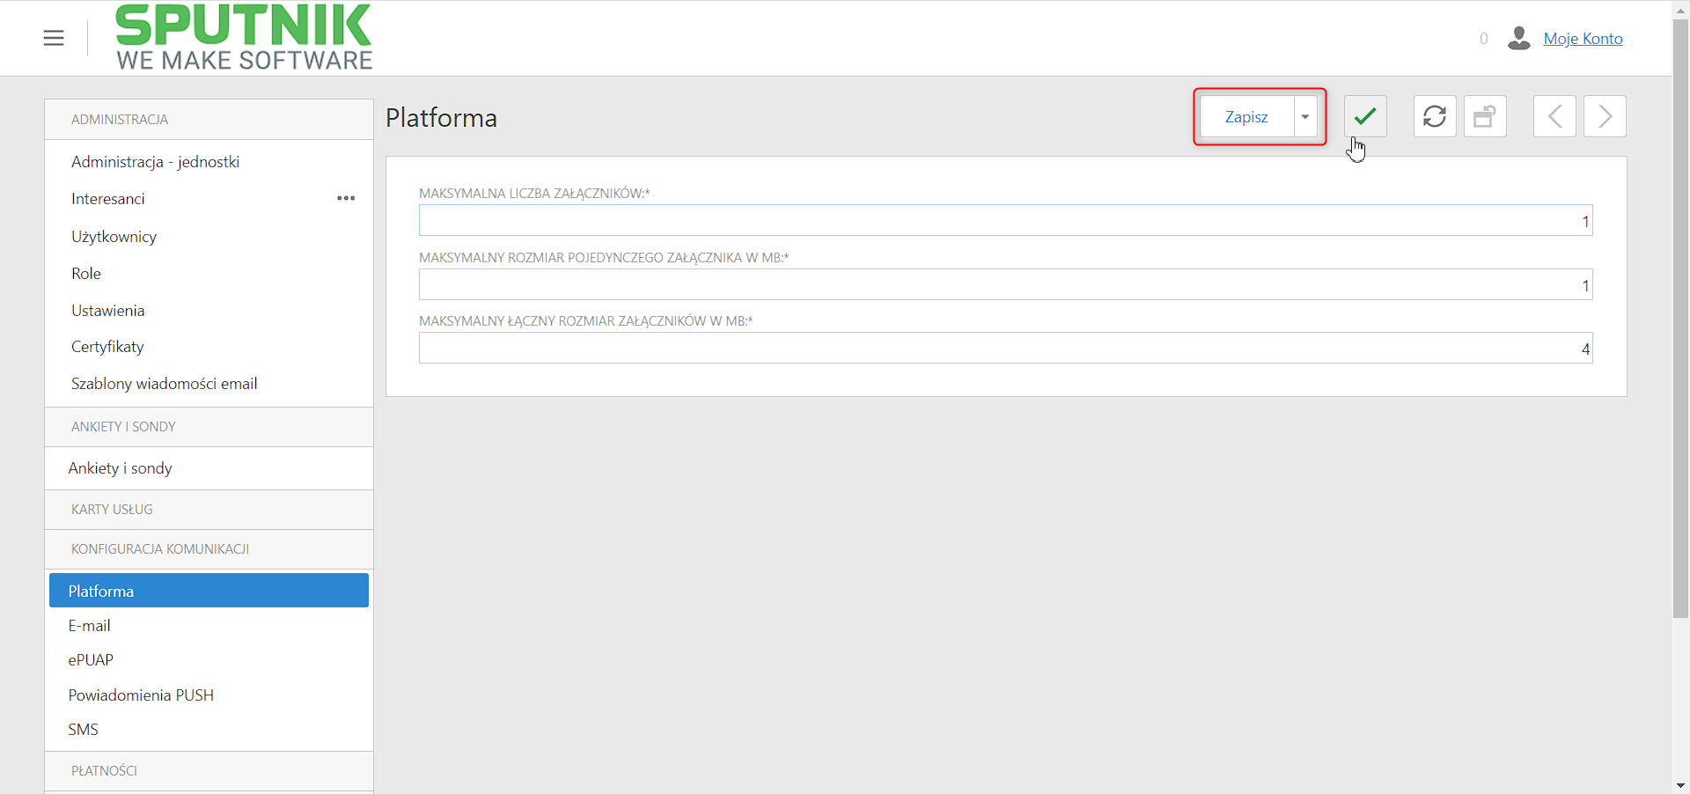
Task: Click the SPUTNIK logo
Action: click(244, 37)
